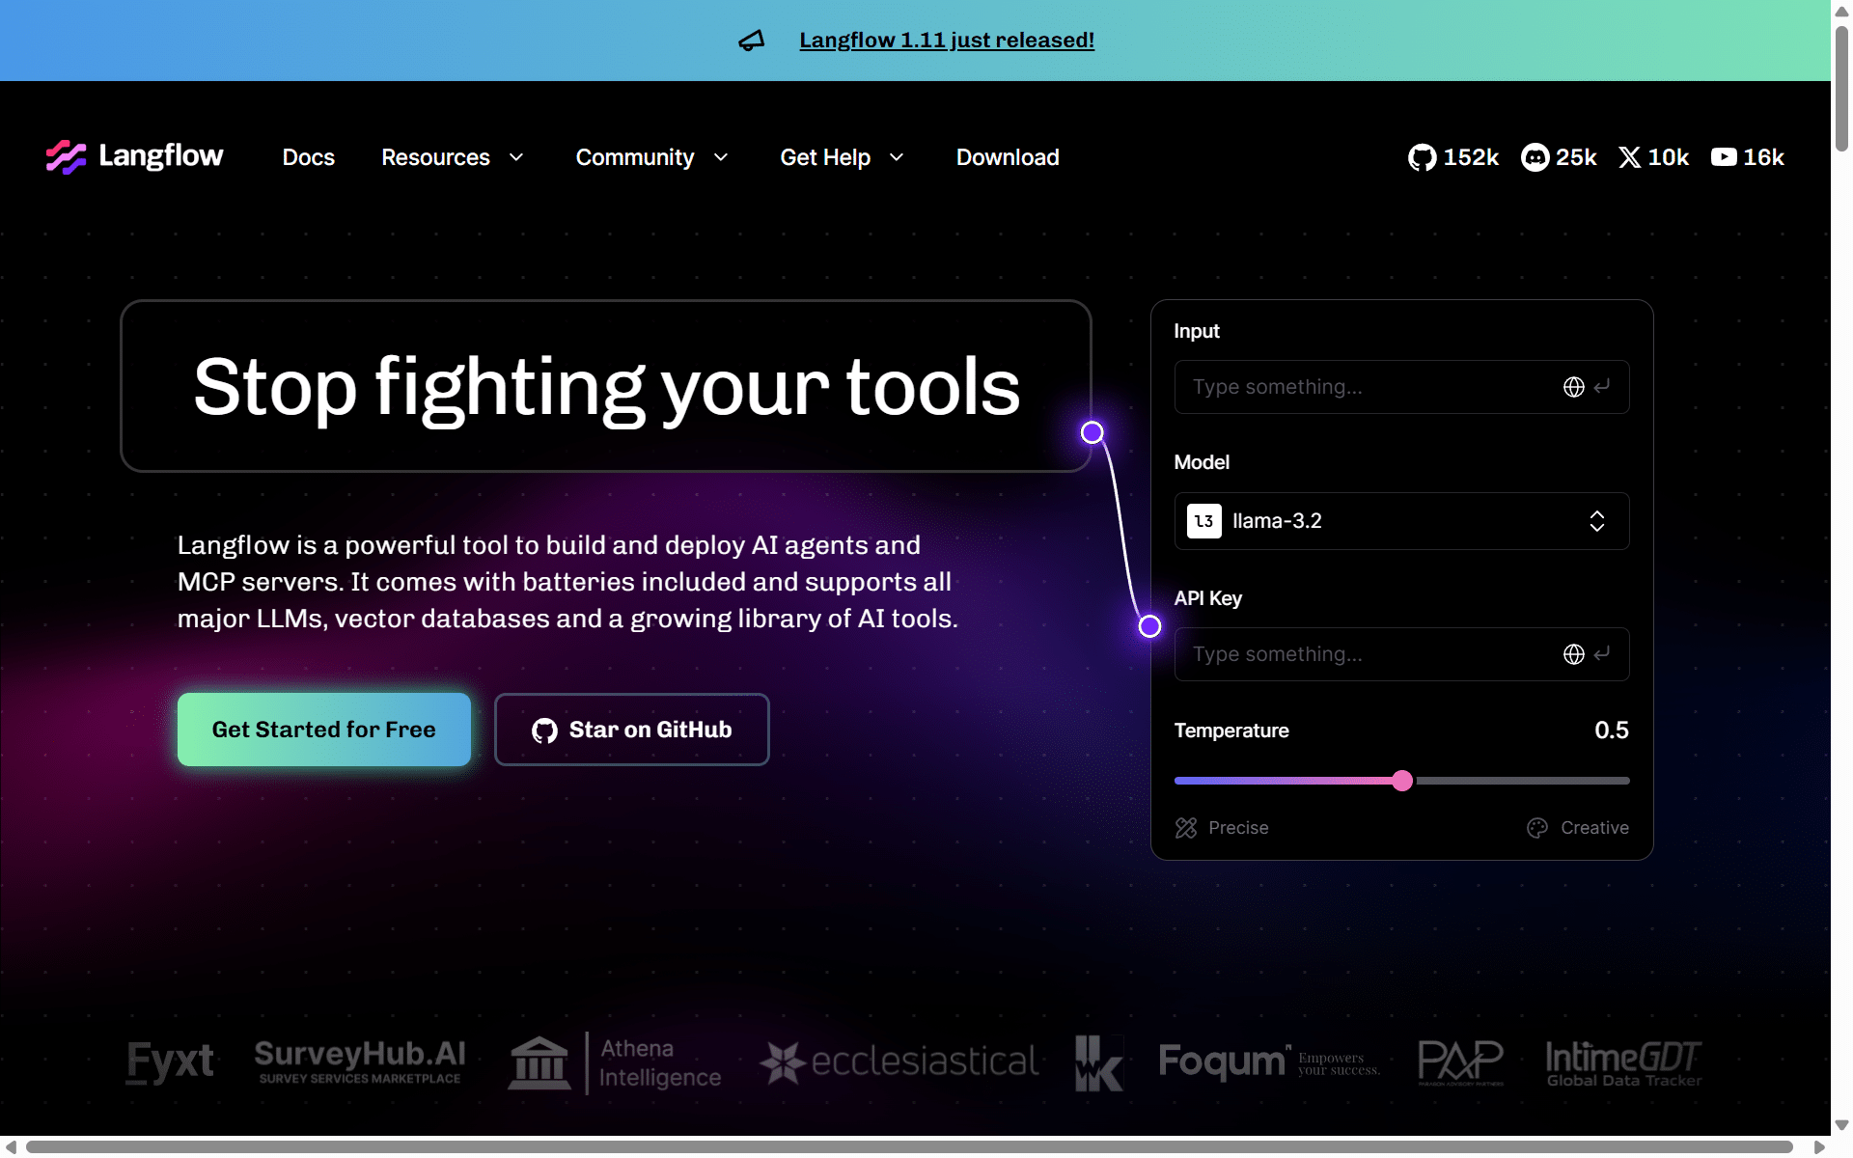Click globe icon in API Key field
The height and width of the screenshot is (1158, 1853).
1573,654
